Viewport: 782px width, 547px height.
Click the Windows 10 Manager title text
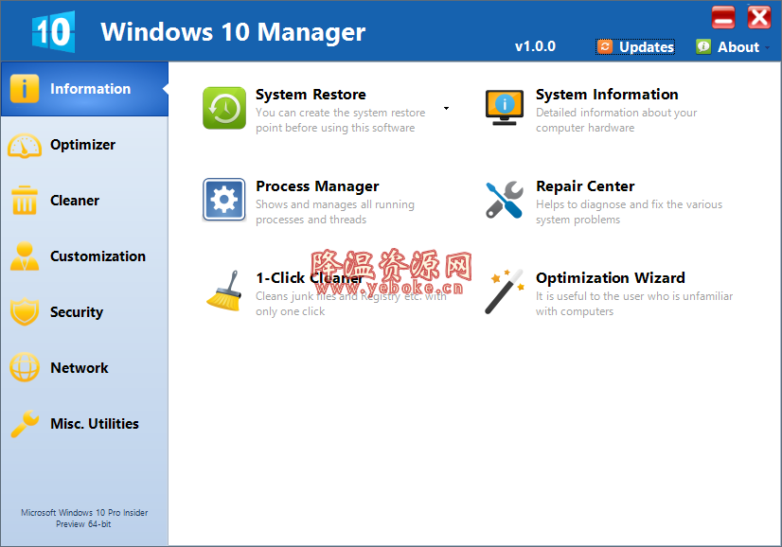[233, 32]
